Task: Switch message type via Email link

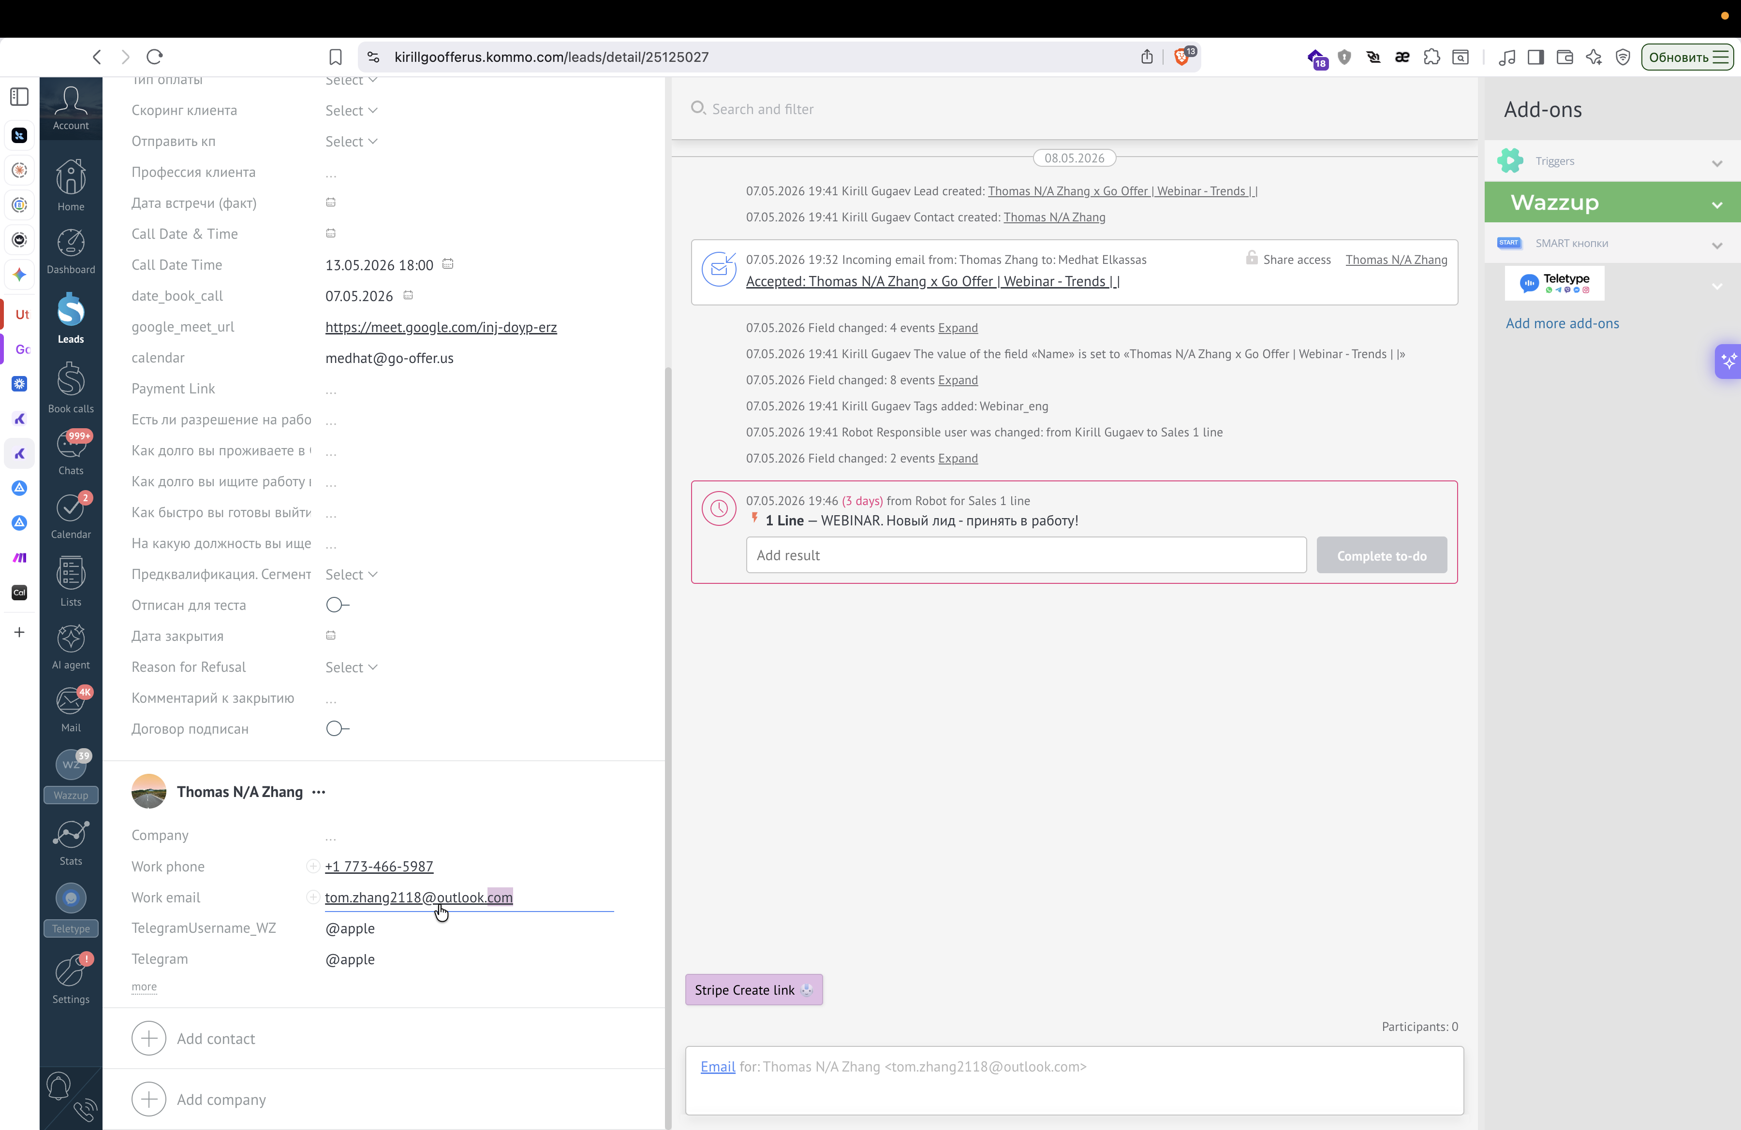Action: [718, 1066]
